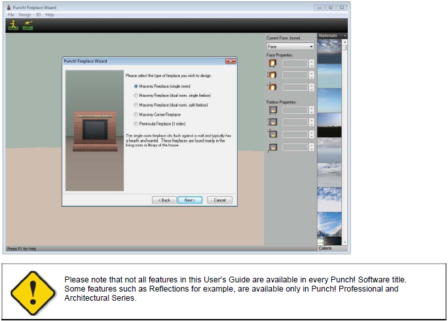This screenshot has height=321, width=448.
Task: Open the Face dropdown under Current Face
Action: coord(290,46)
